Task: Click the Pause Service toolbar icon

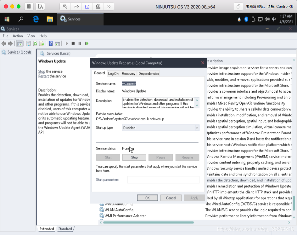Action: click(80, 43)
